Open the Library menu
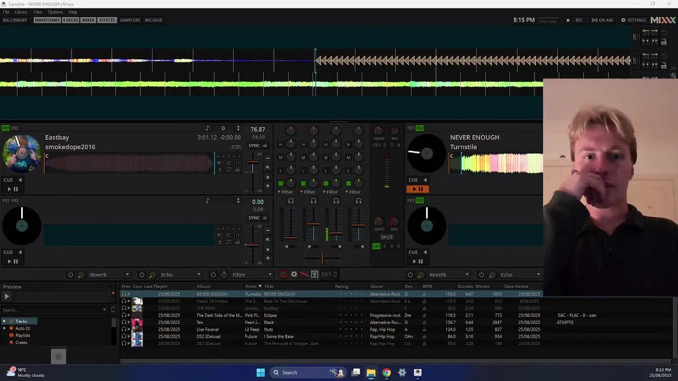Screen dimensions: 678x381 [21, 12]
